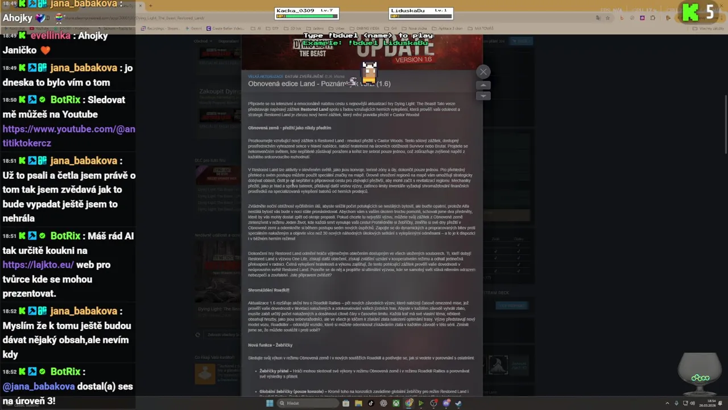Image resolution: width=728 pixels, height=410 pixels.
Task: Click @jana_babakova mention in BotRix message
Action: (x=39, y=386)
